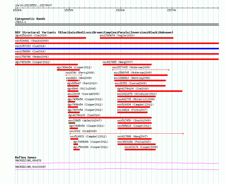Open dgv7497n54 (Cooper2011) variant
Viewport: 226px width, 184px height.
point(85,110)
